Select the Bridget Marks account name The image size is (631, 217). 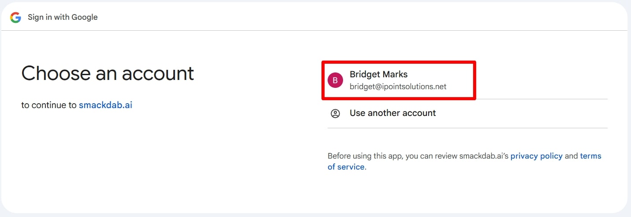tap(378, 74)
